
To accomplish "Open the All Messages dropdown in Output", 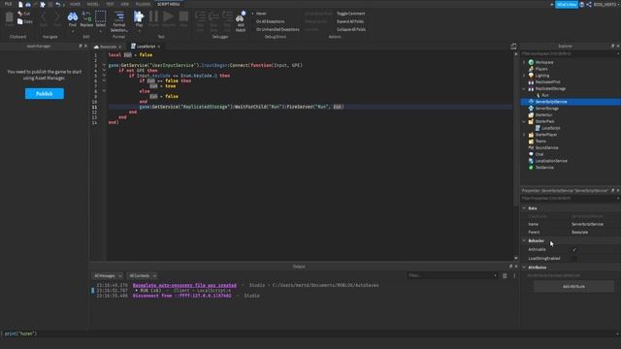I will coord(108,275).
